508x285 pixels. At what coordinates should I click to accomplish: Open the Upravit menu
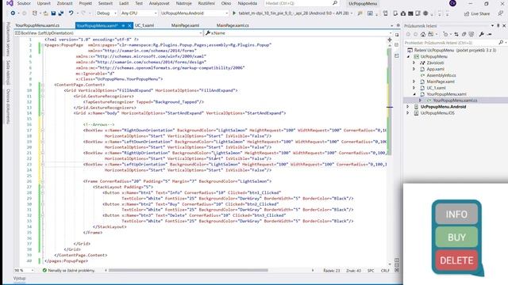tap(44, 3)
